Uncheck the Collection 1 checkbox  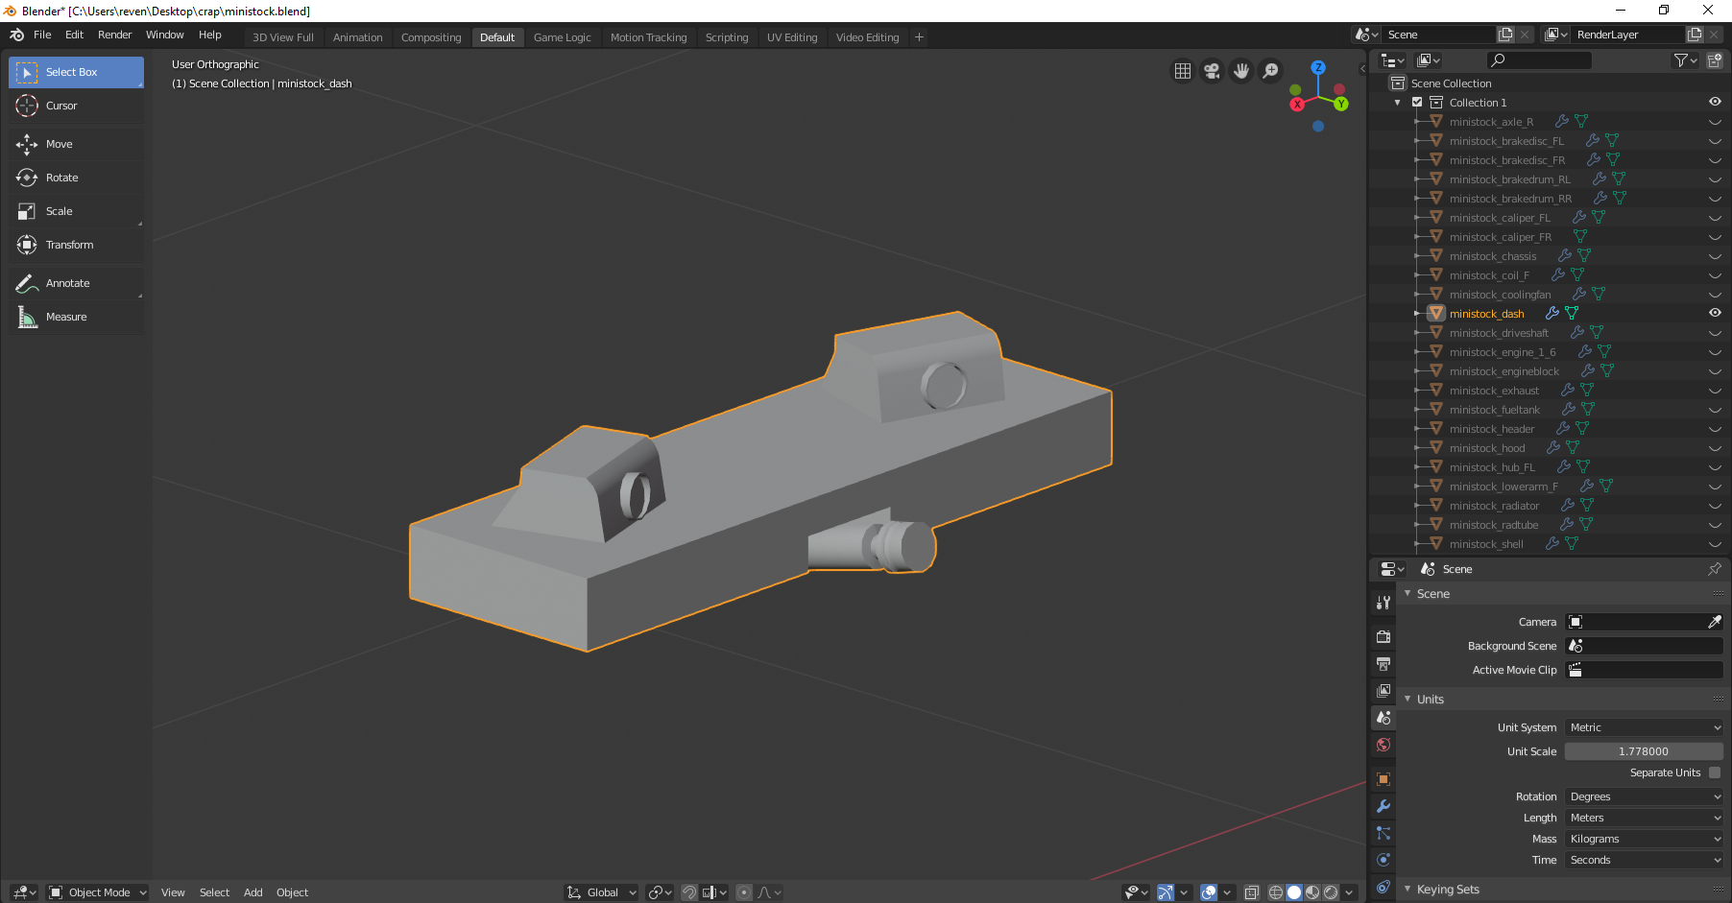tap(1417, 103)
